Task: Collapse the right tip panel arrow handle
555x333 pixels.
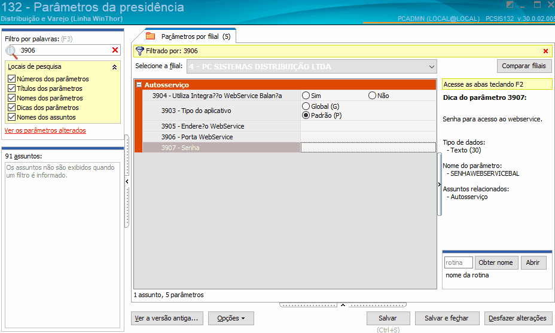Action: [x=439, y=184]
